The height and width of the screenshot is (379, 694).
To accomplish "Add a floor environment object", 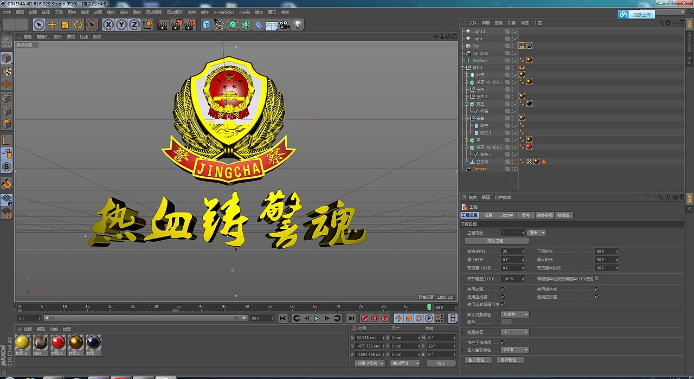I will [x=272, y=24].
